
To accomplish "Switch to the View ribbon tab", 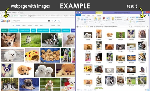I will (x=93, y=15).
